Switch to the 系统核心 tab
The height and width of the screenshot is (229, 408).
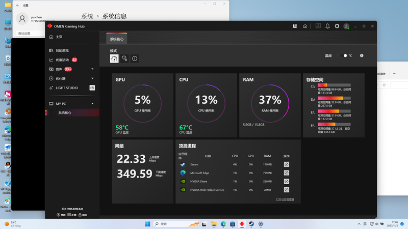(x=117, y=39)
